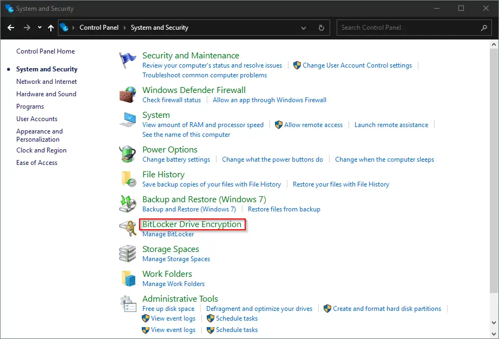
Task: Open Hardware and Sound category
Action: (x=46, y=94)
